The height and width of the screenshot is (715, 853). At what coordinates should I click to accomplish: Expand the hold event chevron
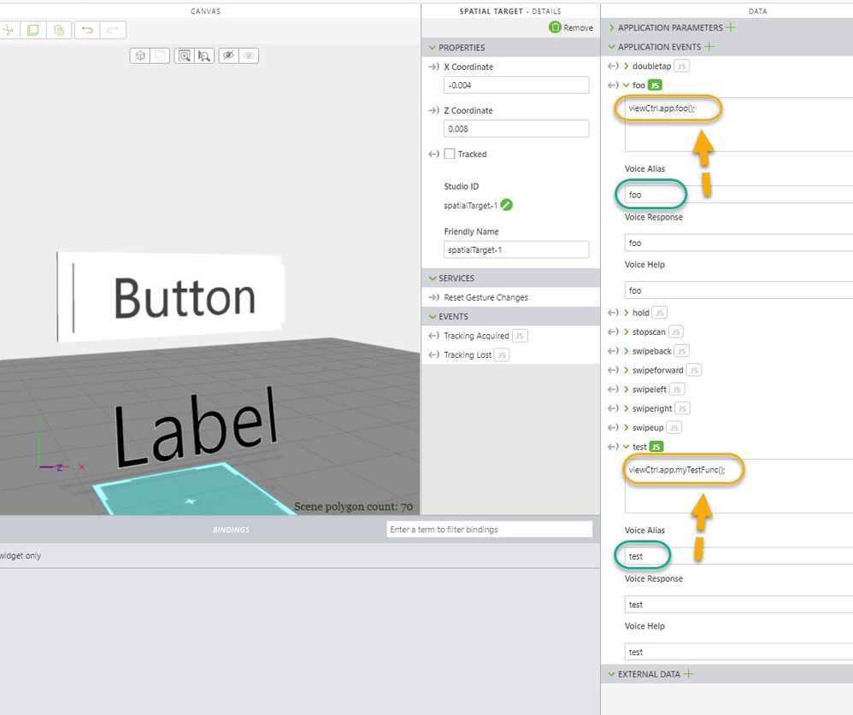(627, 313)
